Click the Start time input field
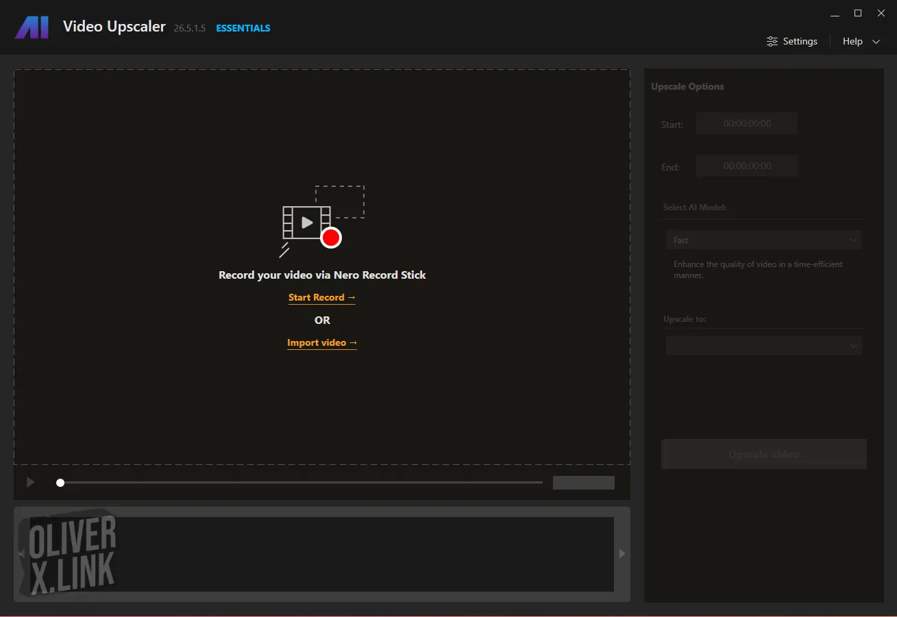The image size is (897, 617). coord(747,124)
